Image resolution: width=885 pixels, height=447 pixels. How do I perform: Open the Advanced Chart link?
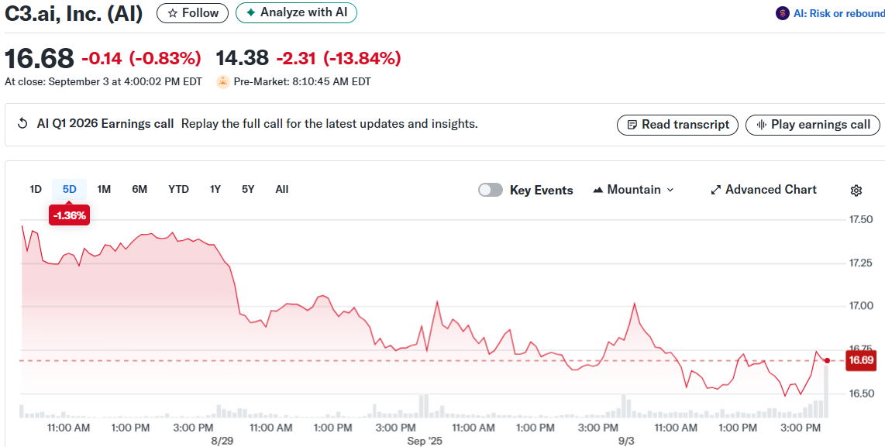763,190
